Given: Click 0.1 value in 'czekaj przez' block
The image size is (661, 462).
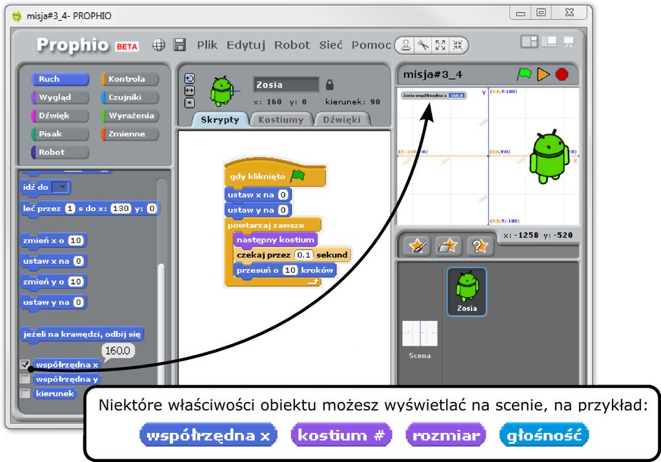Looking at the screenshot, I should (303, 255).
